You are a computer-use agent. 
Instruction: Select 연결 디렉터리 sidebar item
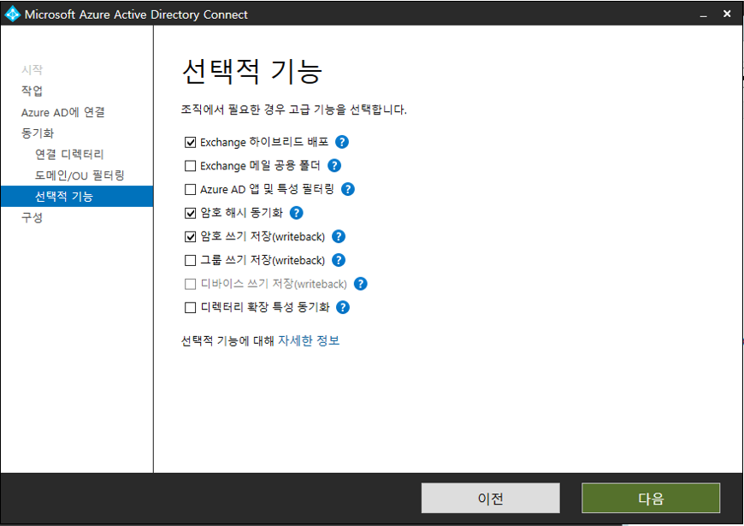click(69, 154)
